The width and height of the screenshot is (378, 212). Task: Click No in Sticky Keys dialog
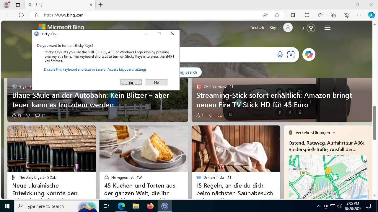coord(157,82)
